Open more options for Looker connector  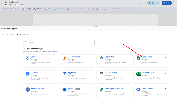click(55, 57)
